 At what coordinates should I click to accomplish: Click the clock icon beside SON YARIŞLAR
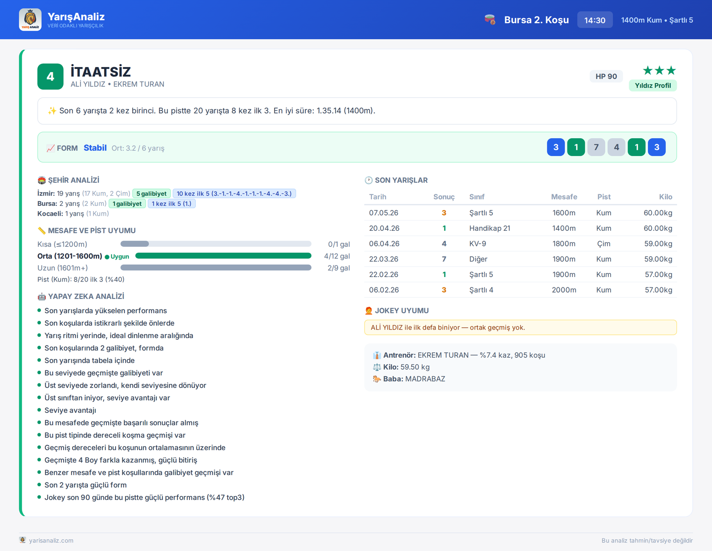click(368, 180)
